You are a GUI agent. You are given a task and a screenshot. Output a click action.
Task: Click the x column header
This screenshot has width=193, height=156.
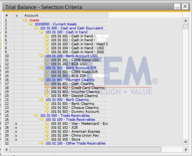(18, 15)
